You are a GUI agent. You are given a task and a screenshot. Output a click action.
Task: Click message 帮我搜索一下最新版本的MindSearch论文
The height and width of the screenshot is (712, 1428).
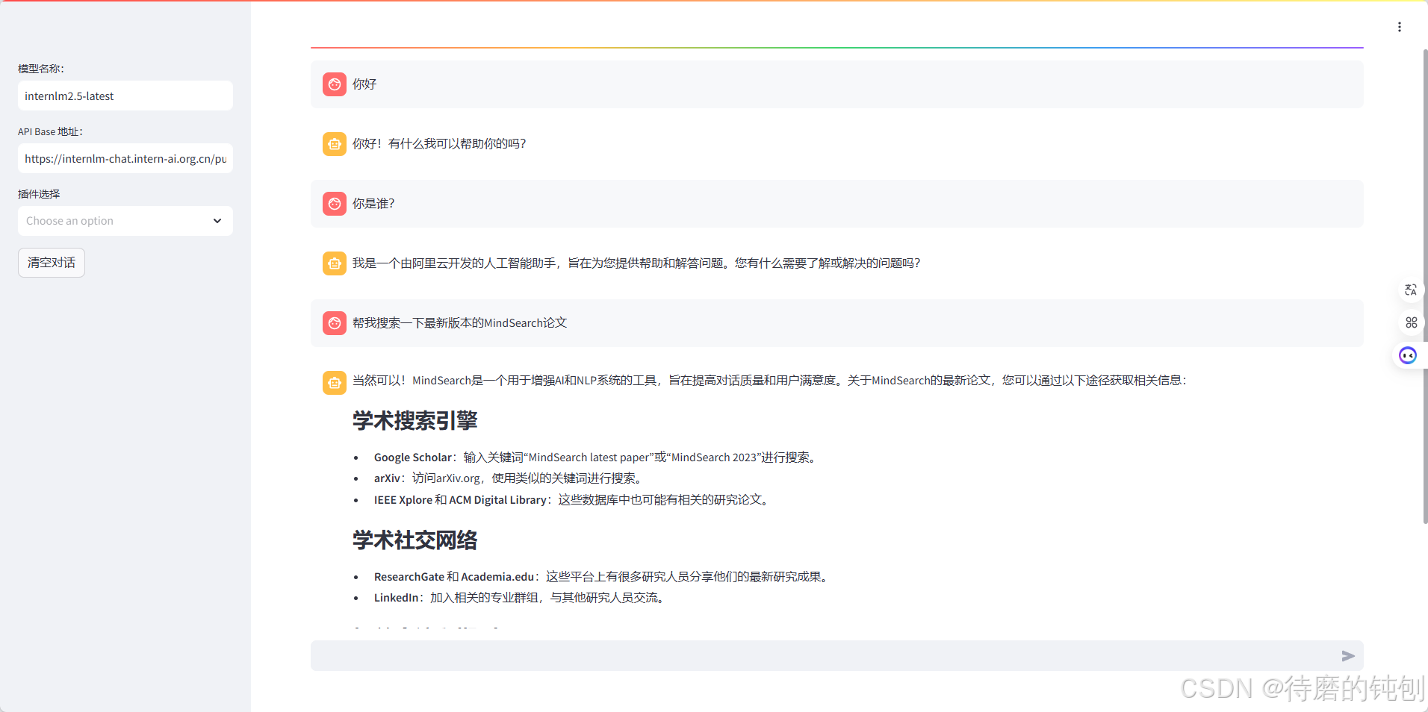point(460,323)
